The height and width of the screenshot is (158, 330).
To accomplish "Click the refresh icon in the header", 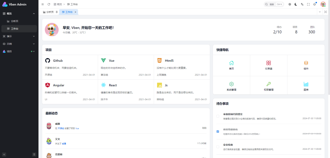I will 49,4.
